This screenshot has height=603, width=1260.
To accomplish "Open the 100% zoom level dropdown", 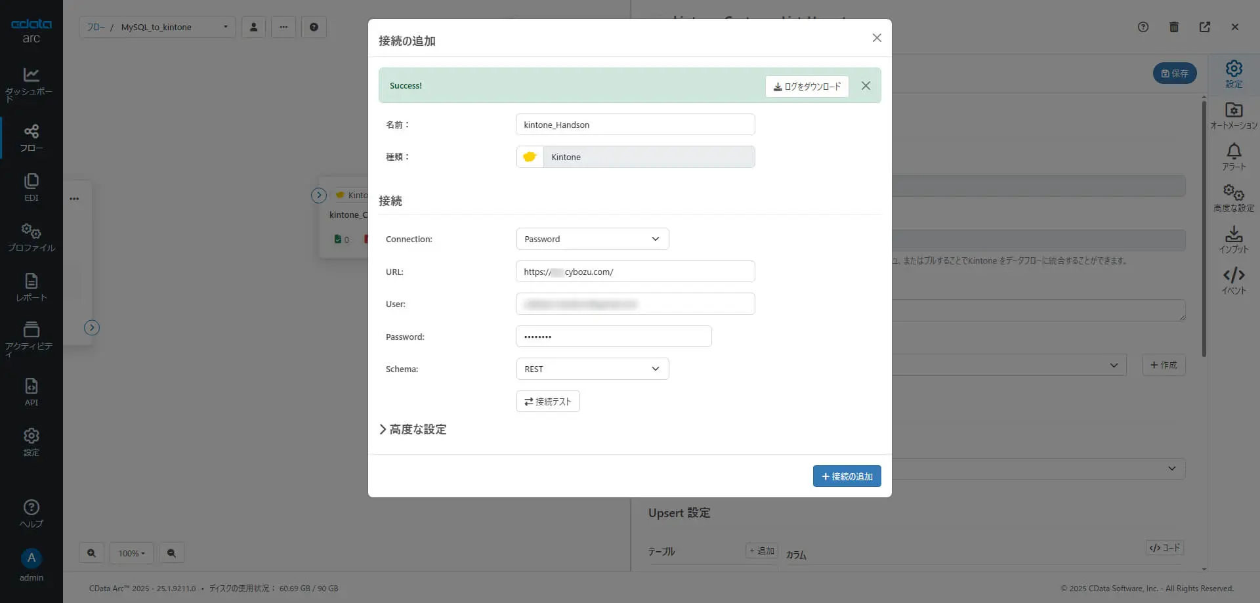I will tap(131, 553).
